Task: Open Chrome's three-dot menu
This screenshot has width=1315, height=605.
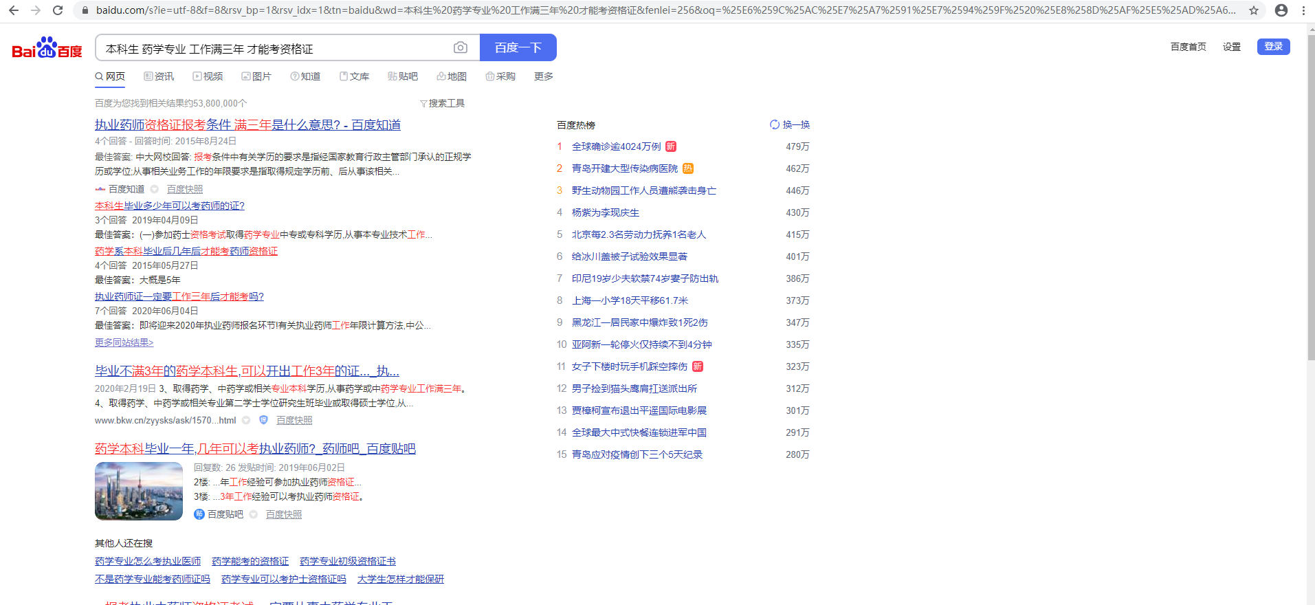Action: click(1303, 10)
